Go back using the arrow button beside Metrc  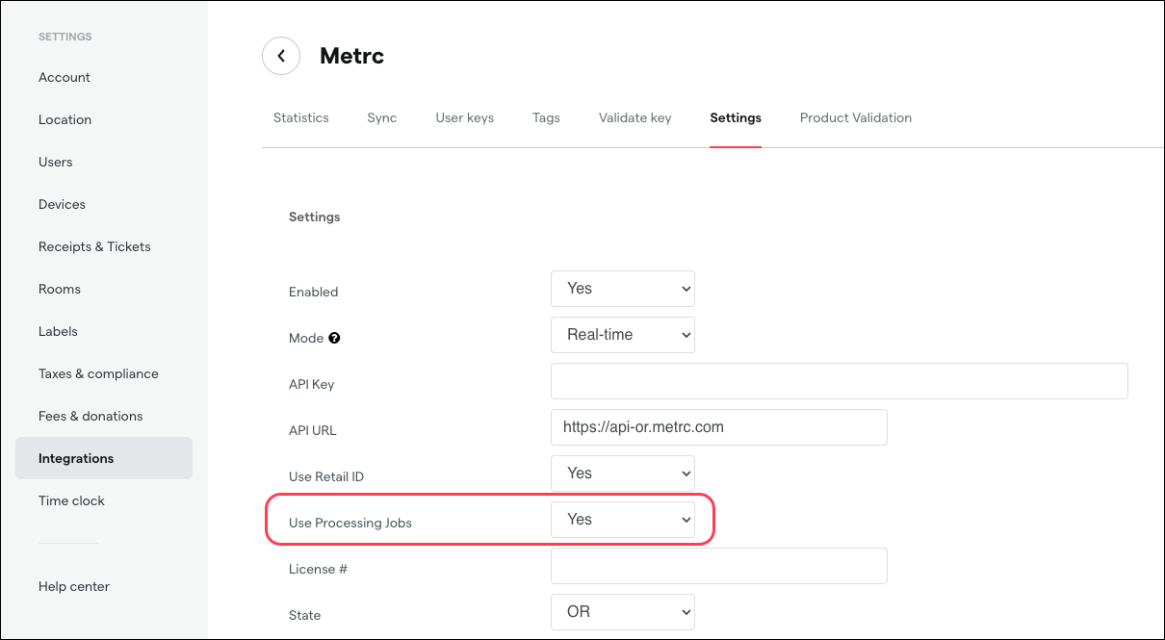coord(281,56)
